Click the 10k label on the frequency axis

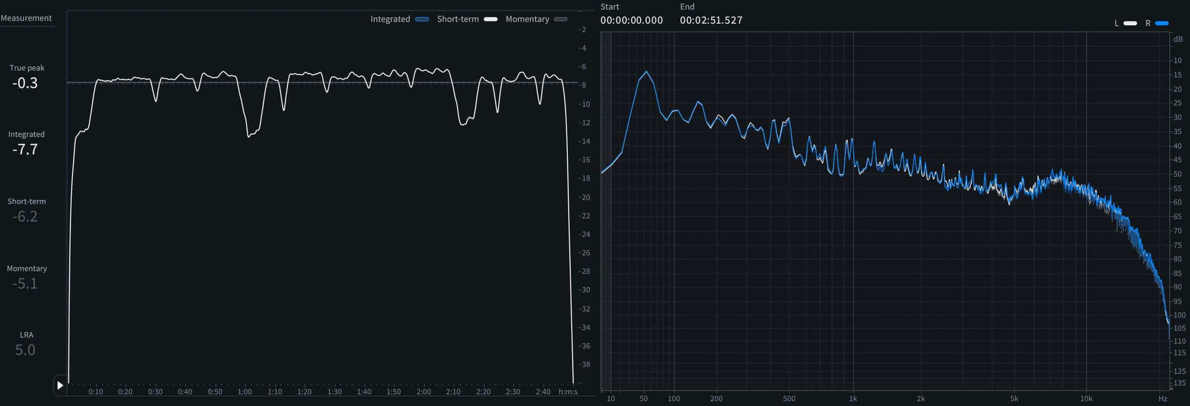click(1086, 399)
